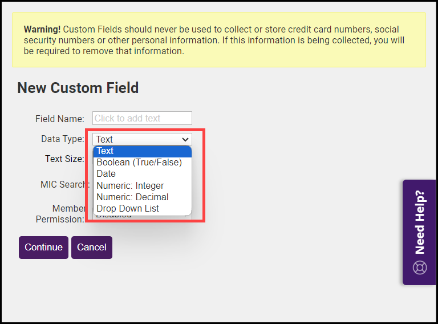Select Numeric: Integer from the list
The height and width of the screenshot is (324, 438).
(x=130, y=185)
